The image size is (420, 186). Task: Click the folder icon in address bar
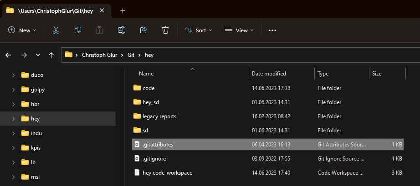[69, 55]
